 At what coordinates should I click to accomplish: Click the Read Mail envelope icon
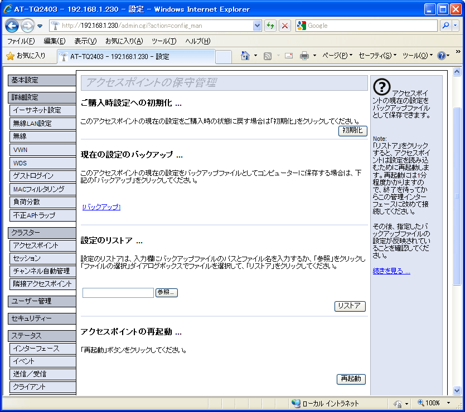click(x=289, y=56)
